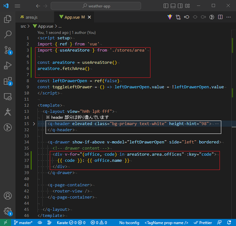Click the Vite lightning icon in editor toolbar

pos(170,17)
